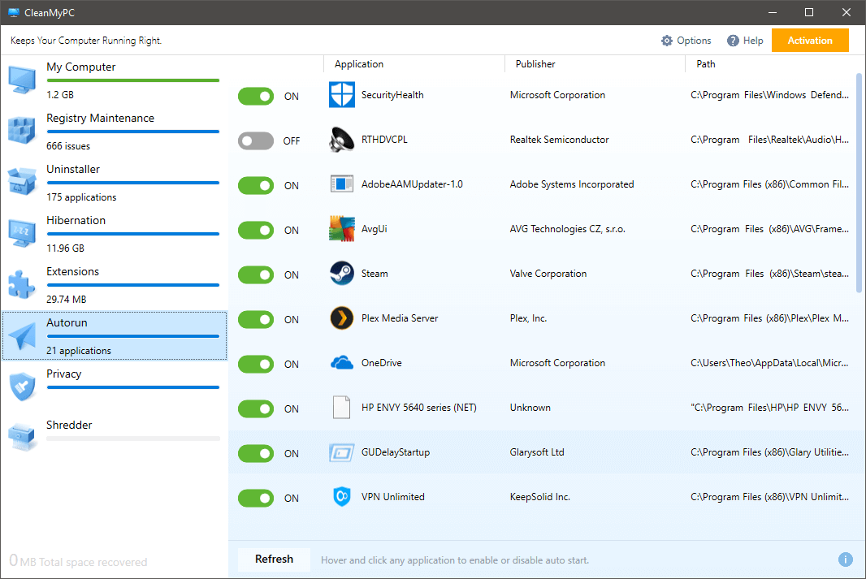Turn off VPN Unlimited toggle
The height and width of the screenshot is (579, 866).
(x=256, y=499)
